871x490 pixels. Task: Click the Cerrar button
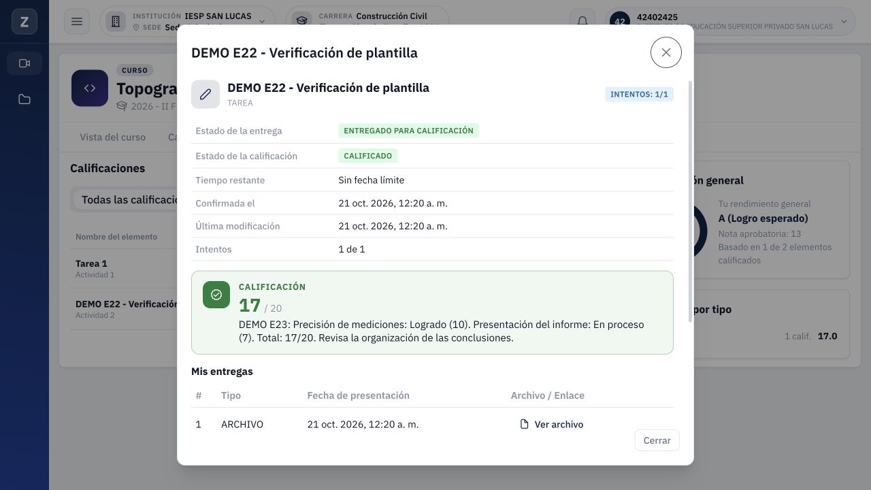pos(657,440)
